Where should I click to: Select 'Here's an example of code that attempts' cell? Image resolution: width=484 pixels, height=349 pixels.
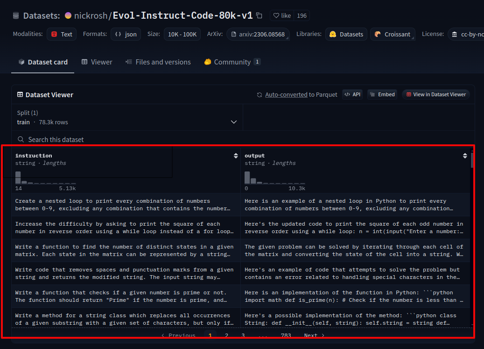(355, 273)
